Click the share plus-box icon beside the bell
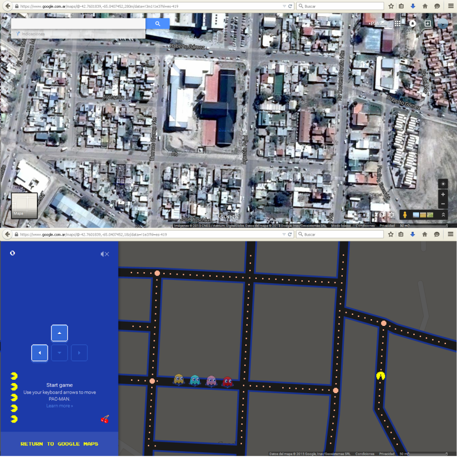The image size is (457, 457). [428, 24]
